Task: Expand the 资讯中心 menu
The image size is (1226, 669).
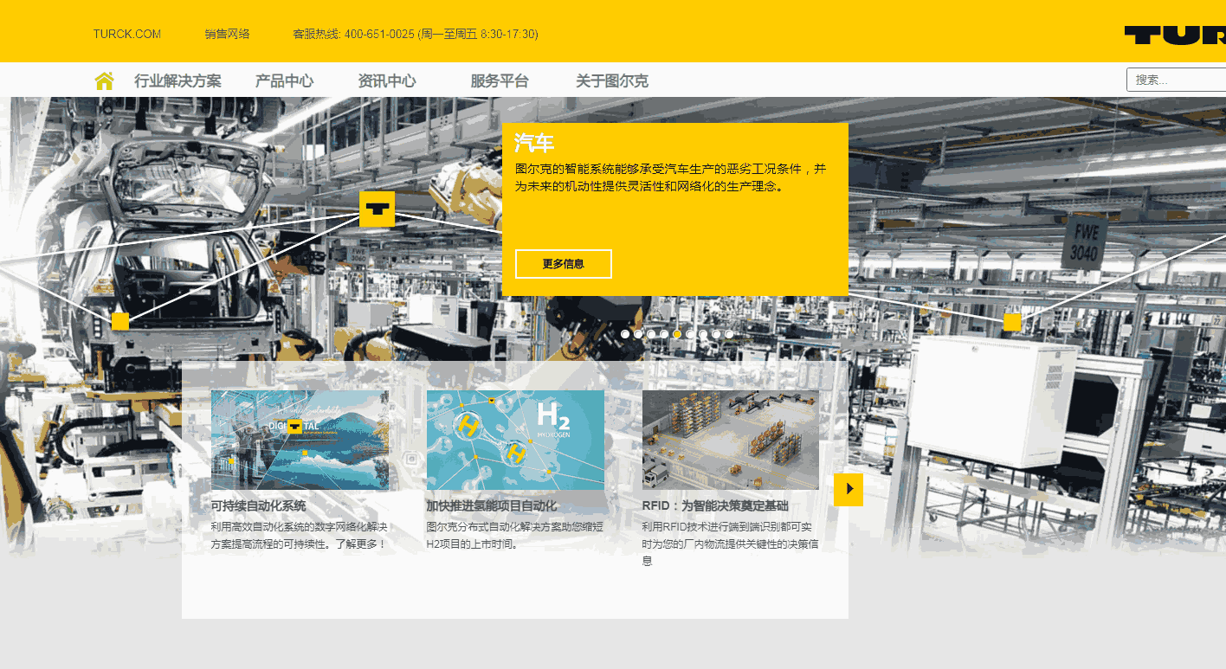Action: (x=387, y=81)
